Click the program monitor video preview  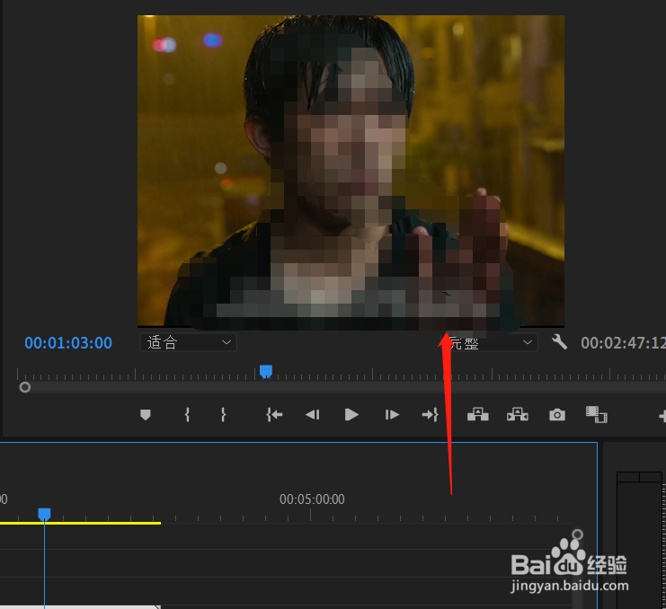[351, 172]
